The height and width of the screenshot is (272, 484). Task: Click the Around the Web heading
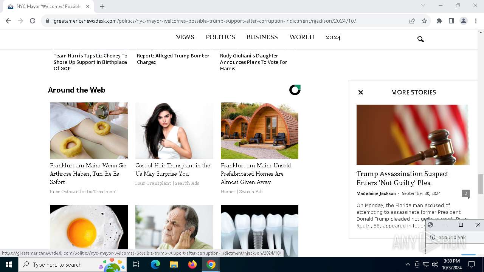[77, 90]
